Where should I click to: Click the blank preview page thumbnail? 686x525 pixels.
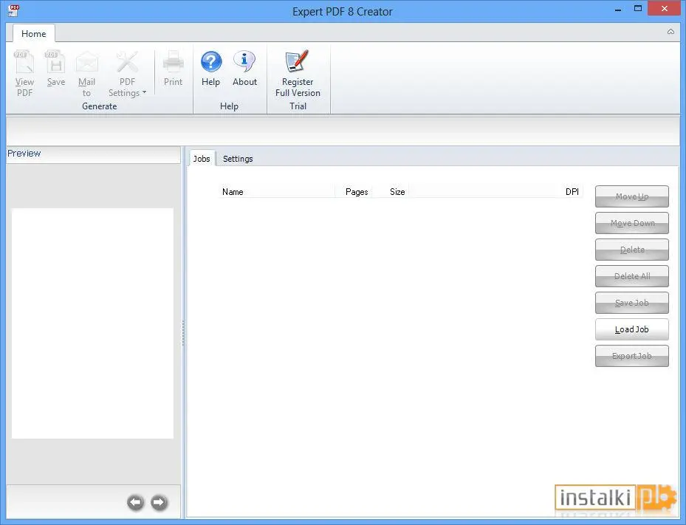tap(92, 323)
